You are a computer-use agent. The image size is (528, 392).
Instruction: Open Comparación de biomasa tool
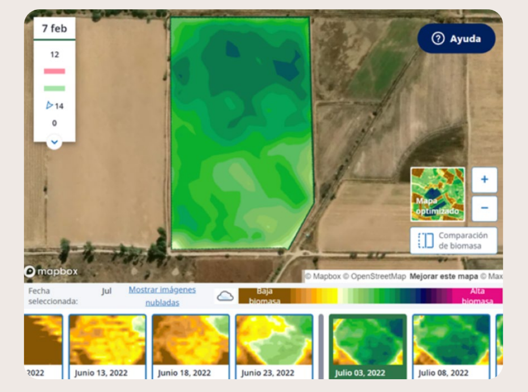tap(453, 241)
